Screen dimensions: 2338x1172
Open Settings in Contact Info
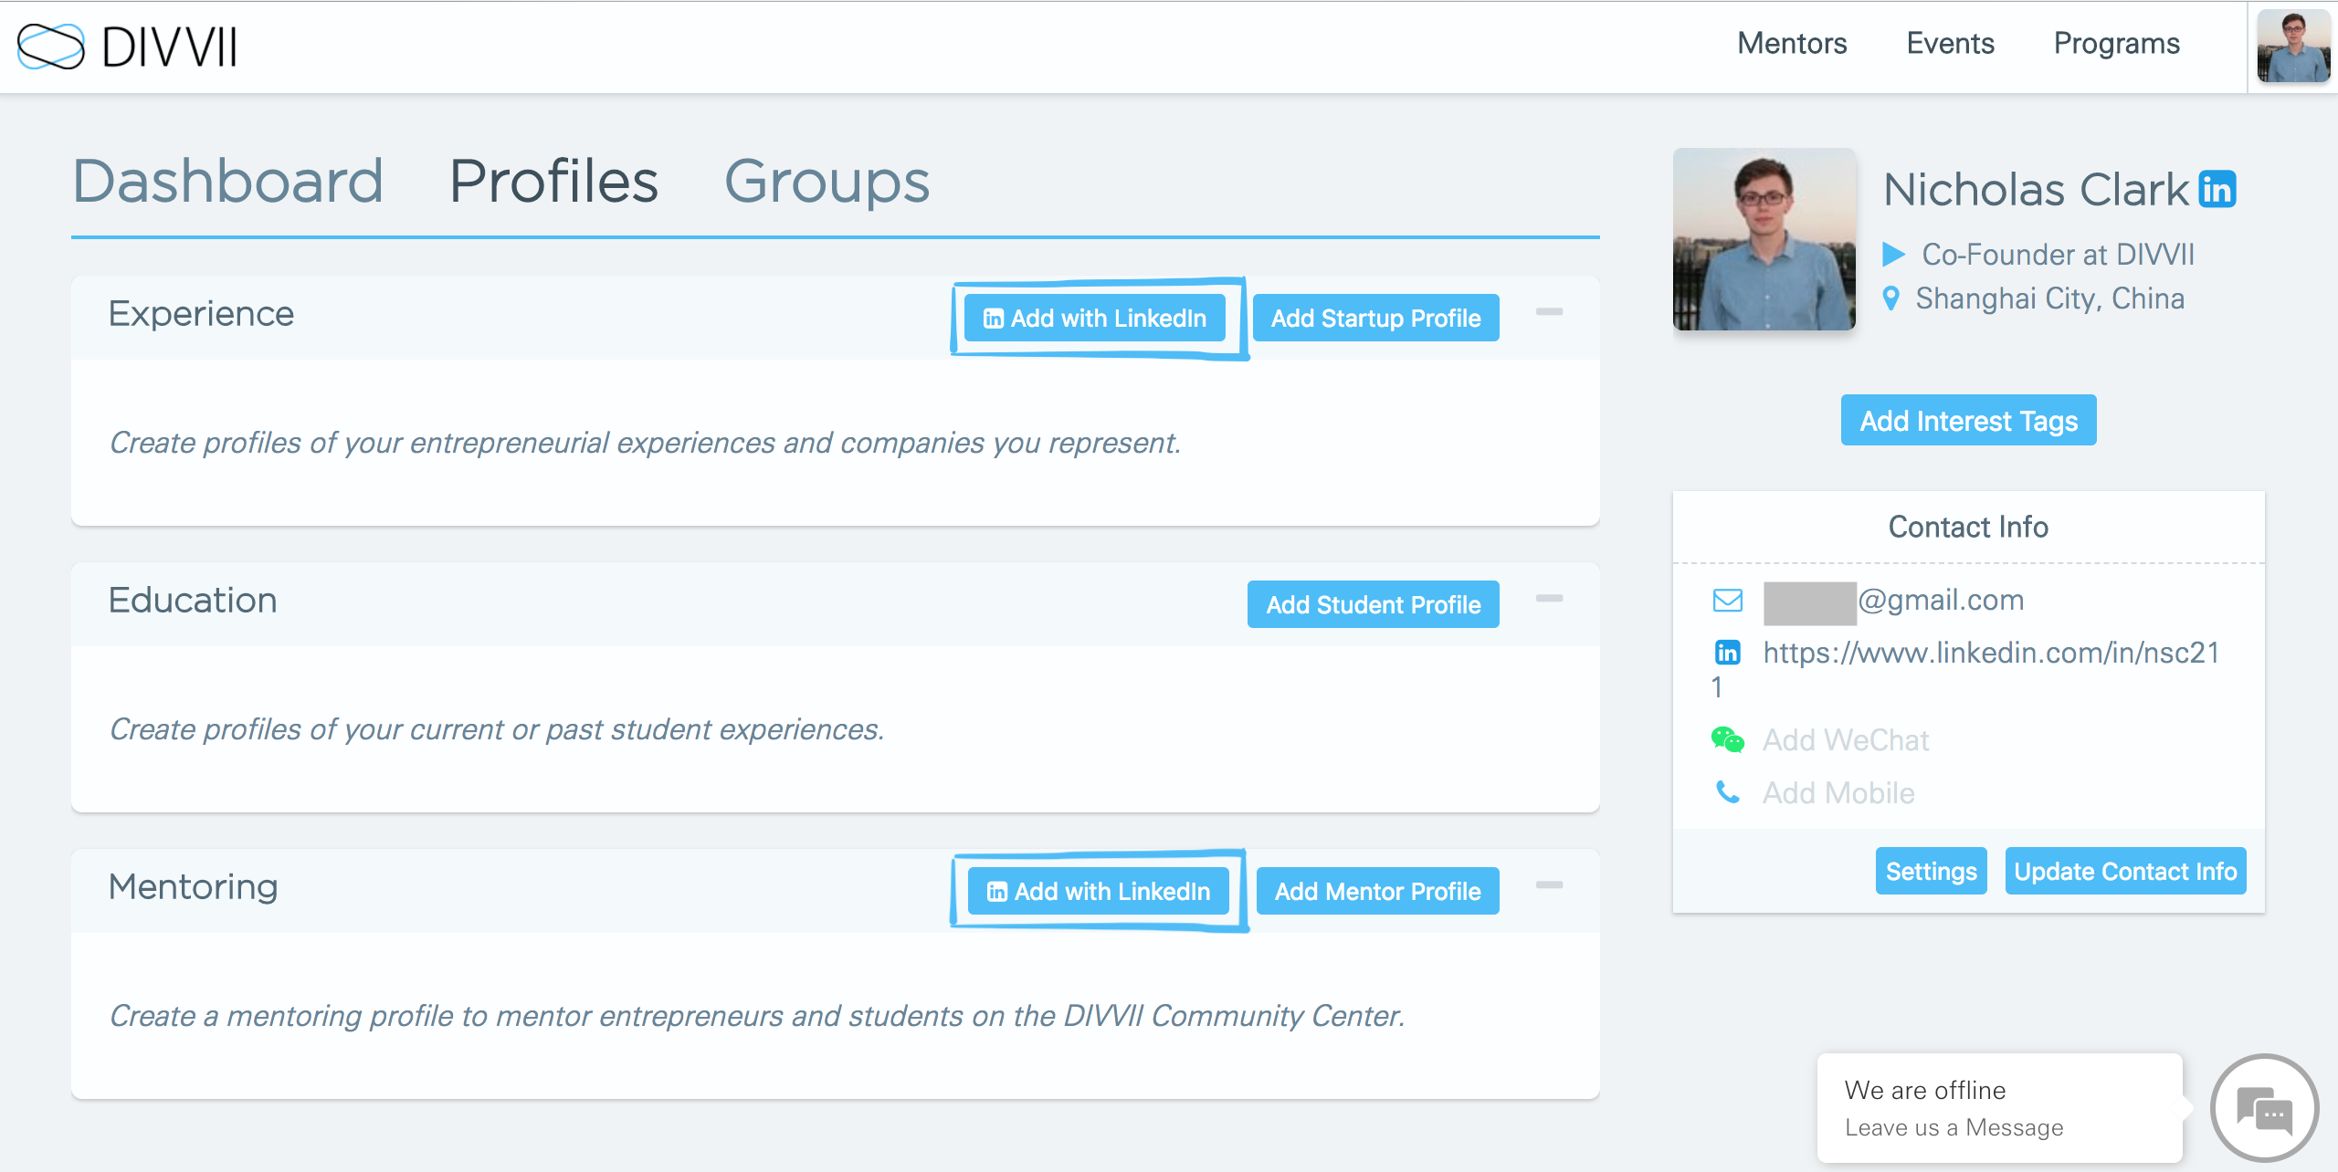(x=1931, y=872)
